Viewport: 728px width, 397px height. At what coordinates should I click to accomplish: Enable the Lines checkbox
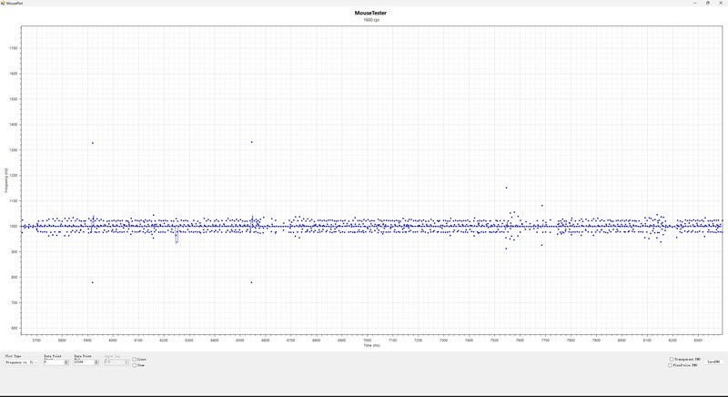tap(135, 360)
